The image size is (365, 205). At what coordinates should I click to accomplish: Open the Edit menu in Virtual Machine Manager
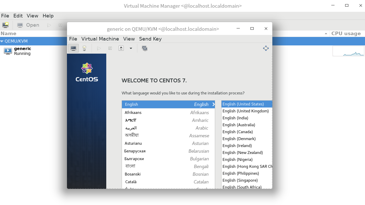[18, 16]
